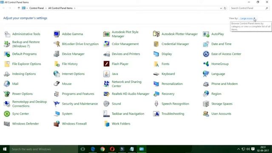Viewport: 272px width, 153px height.
Task: Open the Autodesk Plot Style Manager icon
Action: (107, 34)
